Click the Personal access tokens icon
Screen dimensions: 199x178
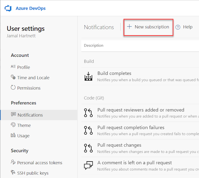click(13, 162)
